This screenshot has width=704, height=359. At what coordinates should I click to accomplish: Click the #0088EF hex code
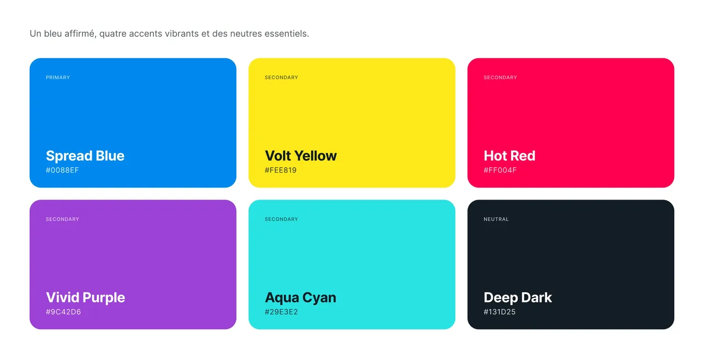point(63,170)
